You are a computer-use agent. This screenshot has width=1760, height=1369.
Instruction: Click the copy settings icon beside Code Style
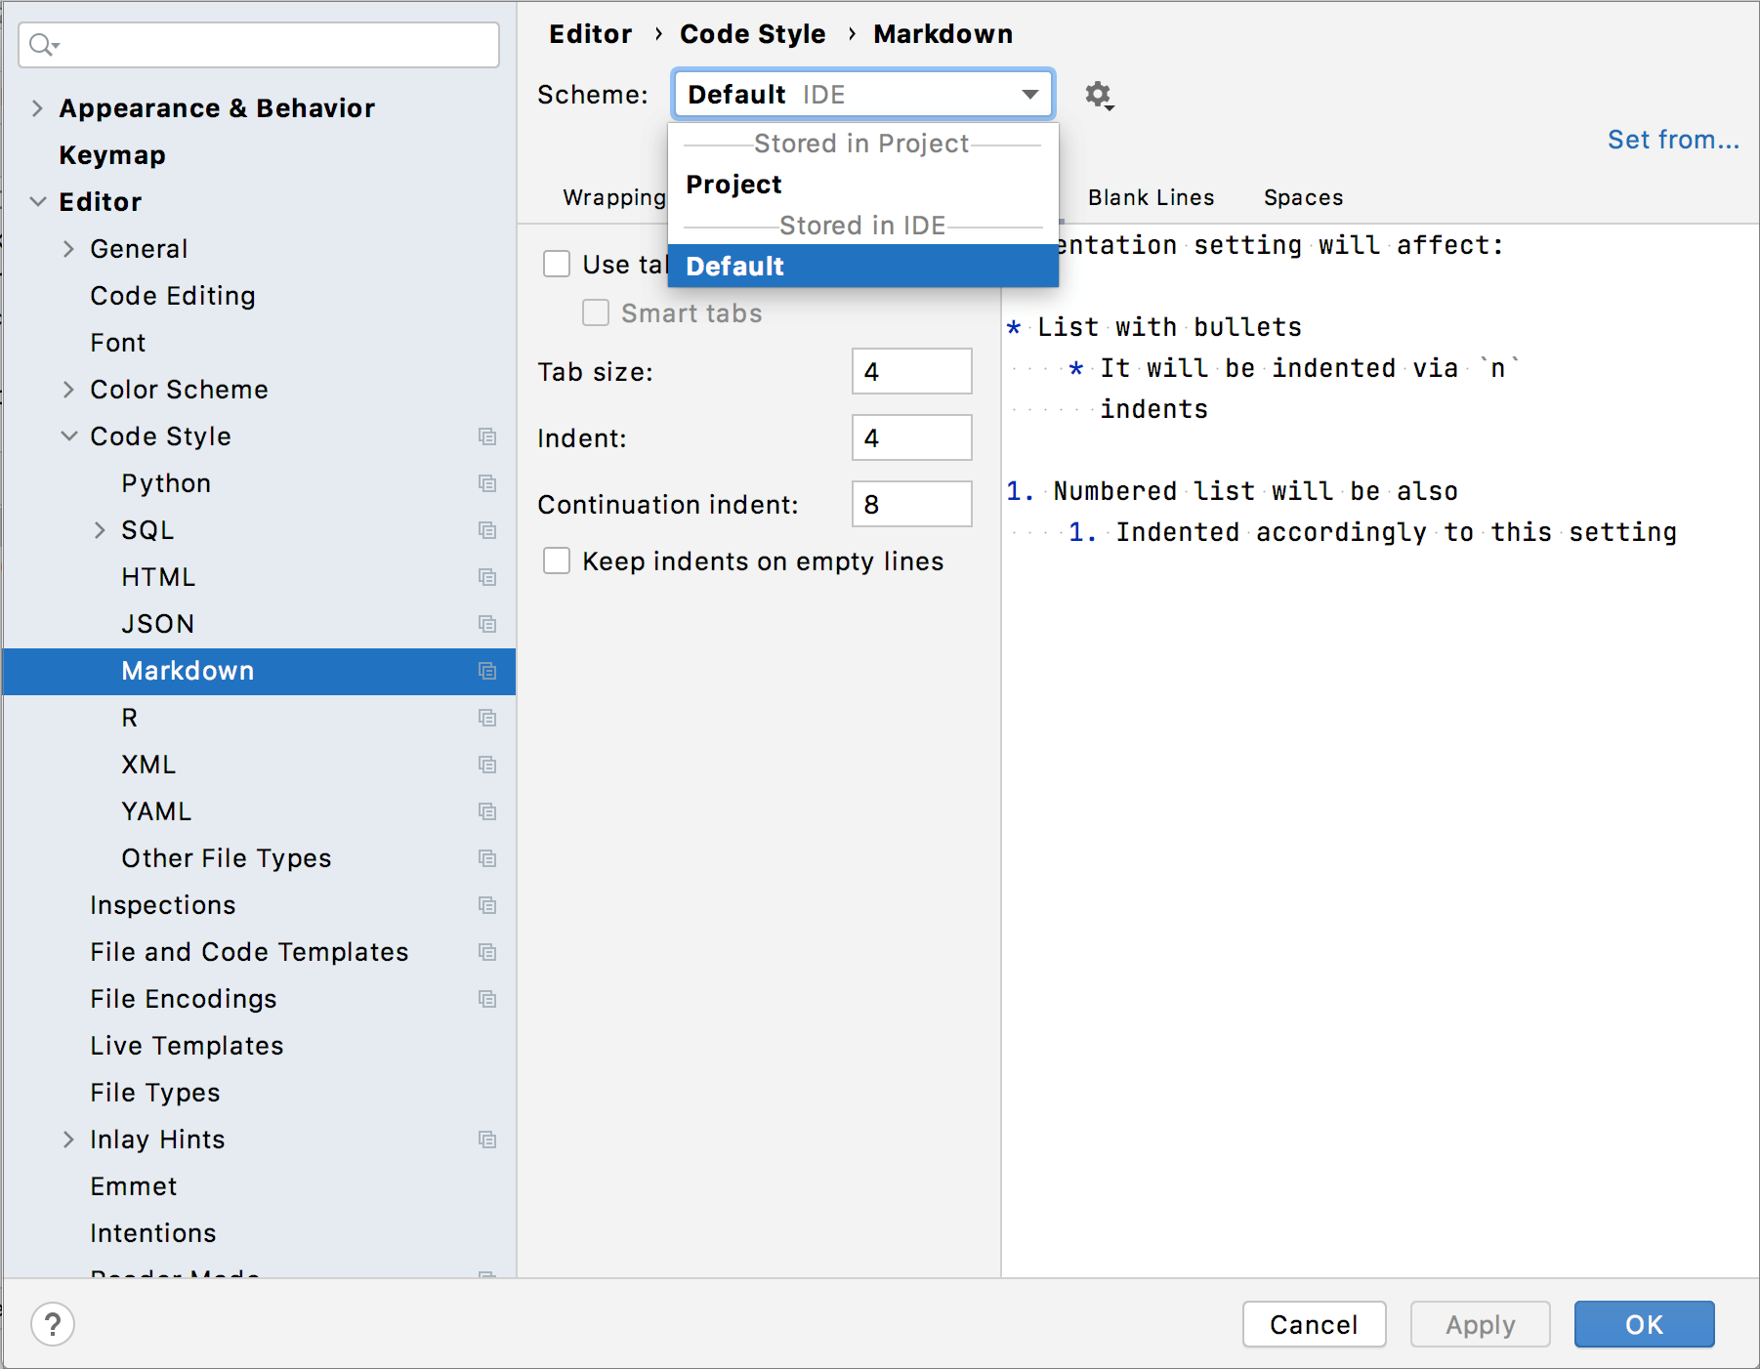[x=487, y=436]
